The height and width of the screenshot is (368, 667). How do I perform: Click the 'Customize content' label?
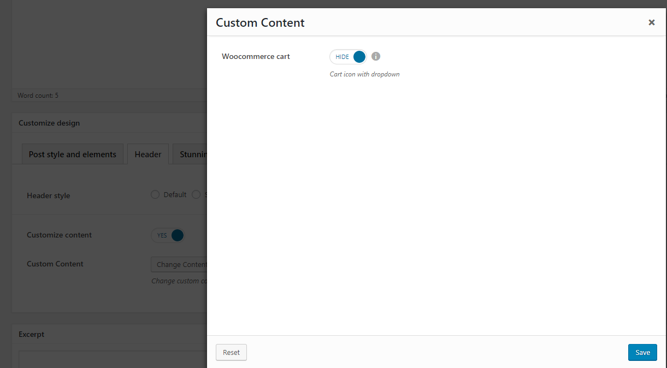[60, 235]
